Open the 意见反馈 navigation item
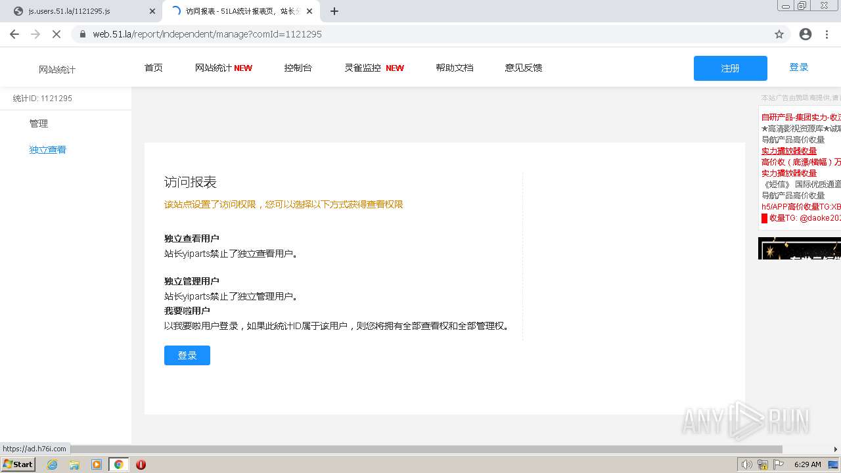 [x=524, y=68]
